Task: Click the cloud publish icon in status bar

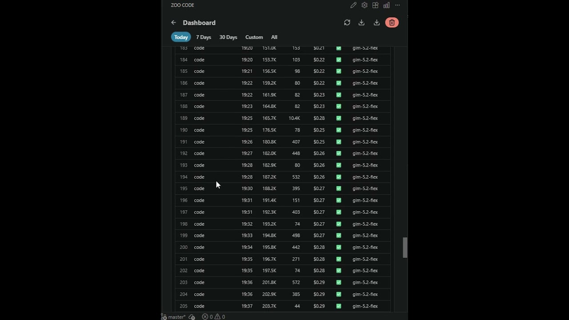Action: point(192,317)
